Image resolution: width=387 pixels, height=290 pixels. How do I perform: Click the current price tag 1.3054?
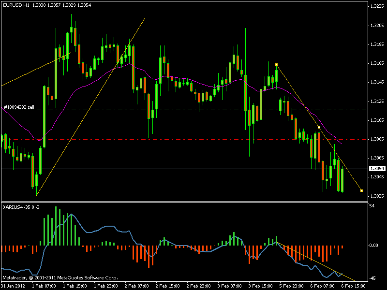(377, 168)
